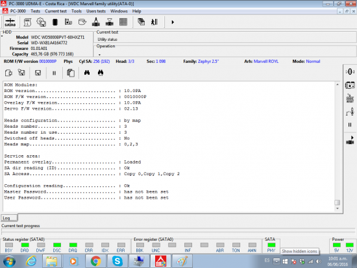
Task: Click the play SATA icon in right sidebar
Action: 350,140
